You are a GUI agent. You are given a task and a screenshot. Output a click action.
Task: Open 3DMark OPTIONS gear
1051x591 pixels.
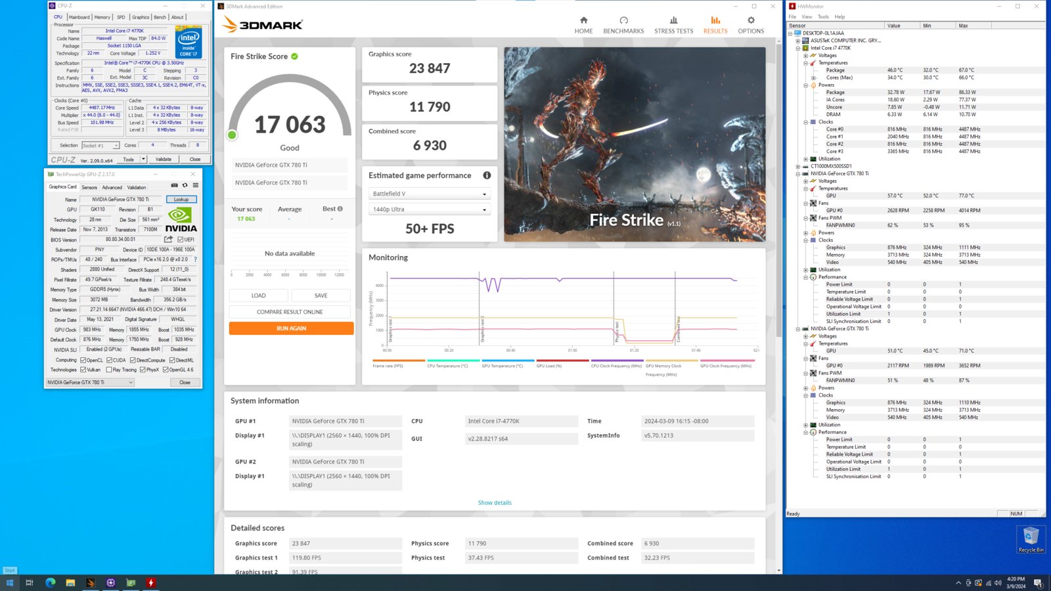pos(751,25)
